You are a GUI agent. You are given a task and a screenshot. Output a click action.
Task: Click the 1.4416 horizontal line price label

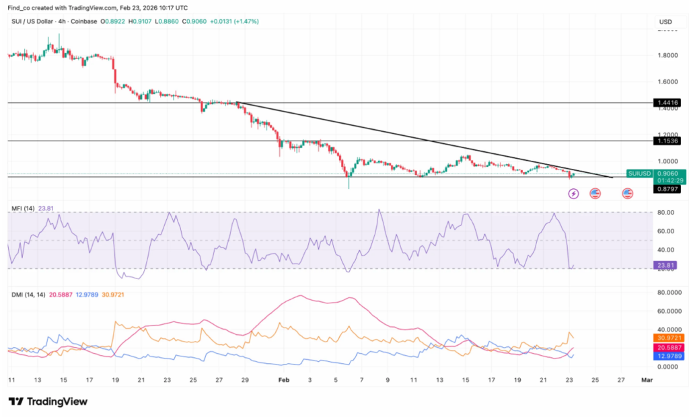coord(669,103)
